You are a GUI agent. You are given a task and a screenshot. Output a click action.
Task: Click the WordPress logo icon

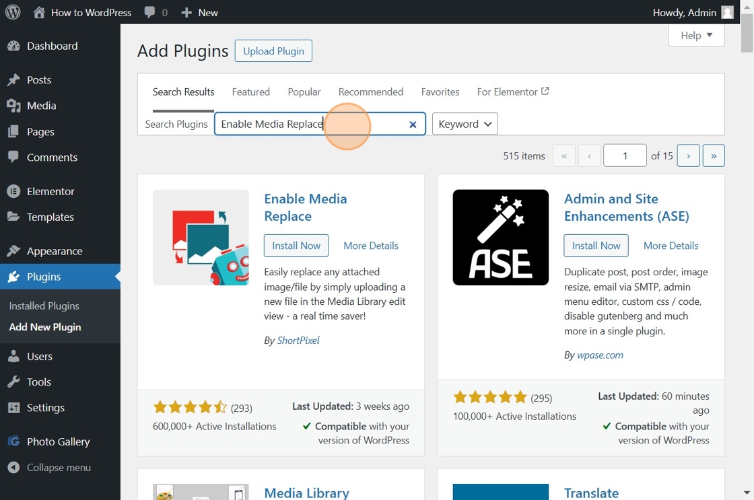coord(13,12)
